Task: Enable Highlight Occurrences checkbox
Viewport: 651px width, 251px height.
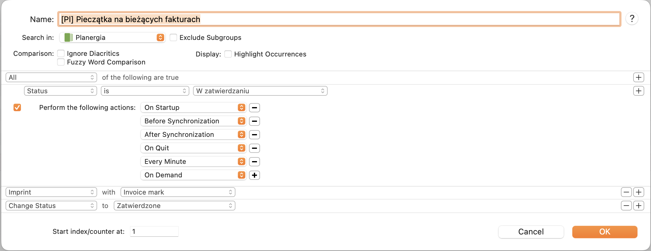Action: click(228, 54)
